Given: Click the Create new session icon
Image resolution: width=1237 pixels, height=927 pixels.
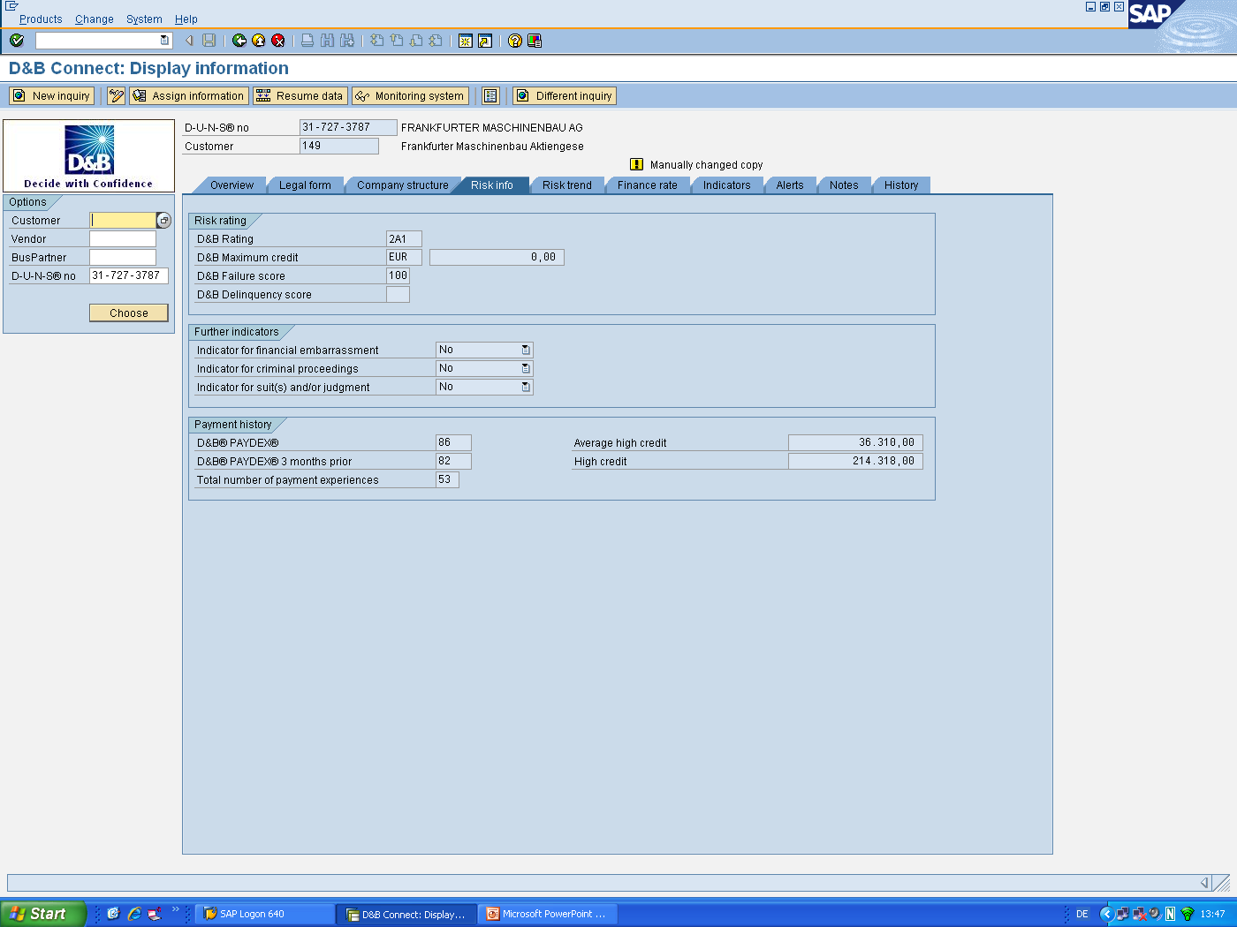Looking at the screenshot, I should [x=466, y=41].
